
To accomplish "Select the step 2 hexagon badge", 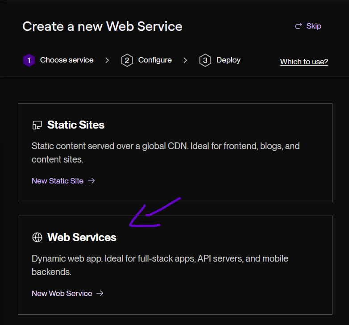I will [127, 60].
